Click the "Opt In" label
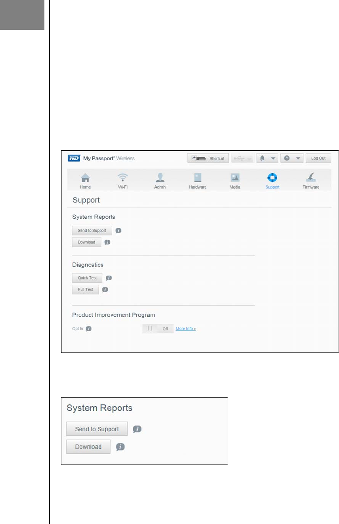 coord(78,329)
